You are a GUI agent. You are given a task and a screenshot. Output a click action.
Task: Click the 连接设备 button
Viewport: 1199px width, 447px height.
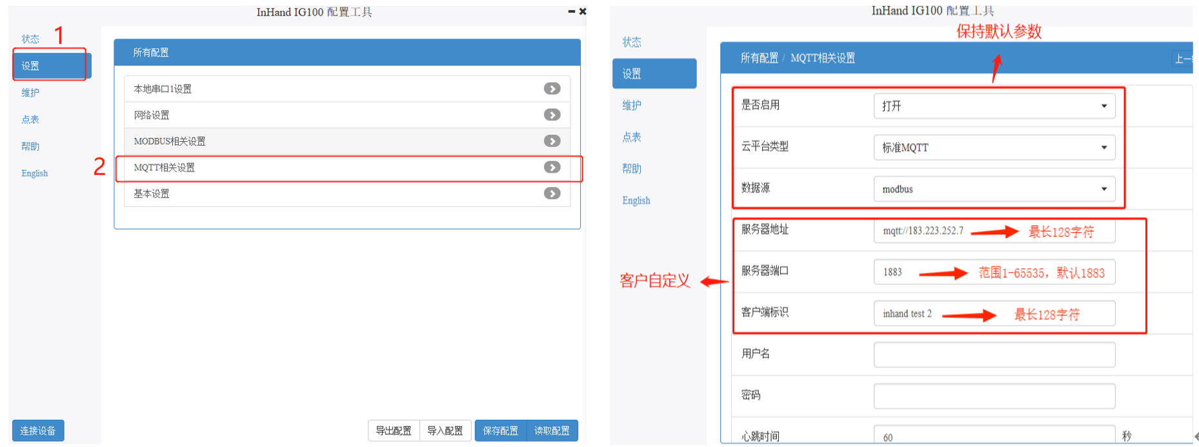click(38, 430)
